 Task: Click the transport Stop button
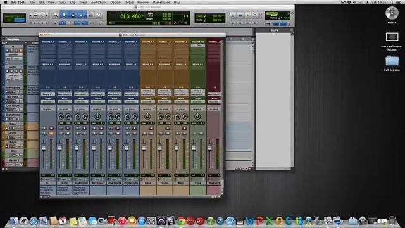click(240, 15)
